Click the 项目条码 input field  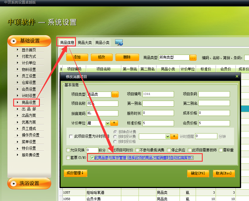click(214, 94)
